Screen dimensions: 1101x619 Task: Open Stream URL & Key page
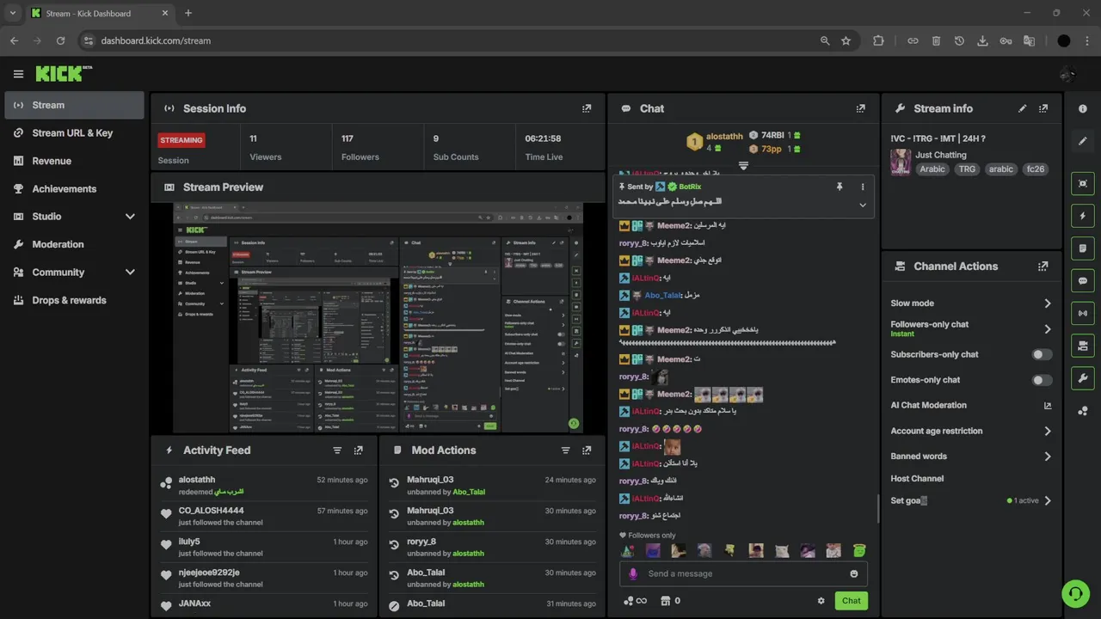74,133
